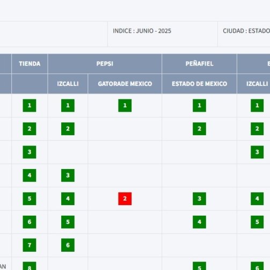Image resolution: width=270 pixels, height=270 pixels.
Task: Click green rank 5 badge in TIENDA column
Action: coord(30,199)
